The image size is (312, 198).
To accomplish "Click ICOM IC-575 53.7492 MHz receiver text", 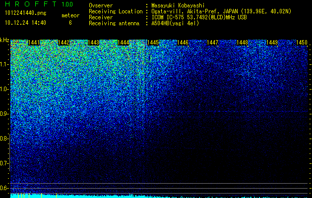I will coord(199,17).
